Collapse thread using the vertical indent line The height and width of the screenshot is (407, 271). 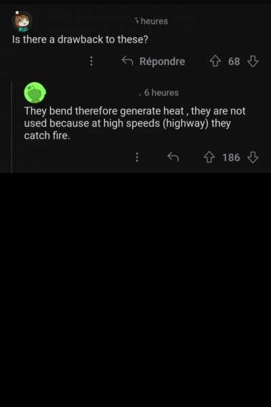pos(12,127)
